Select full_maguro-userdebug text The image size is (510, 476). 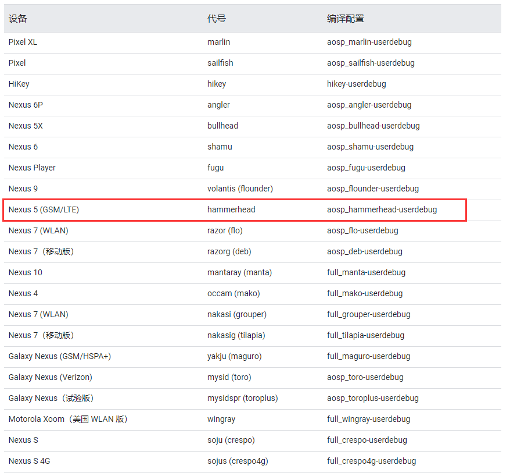coord(368,357)
